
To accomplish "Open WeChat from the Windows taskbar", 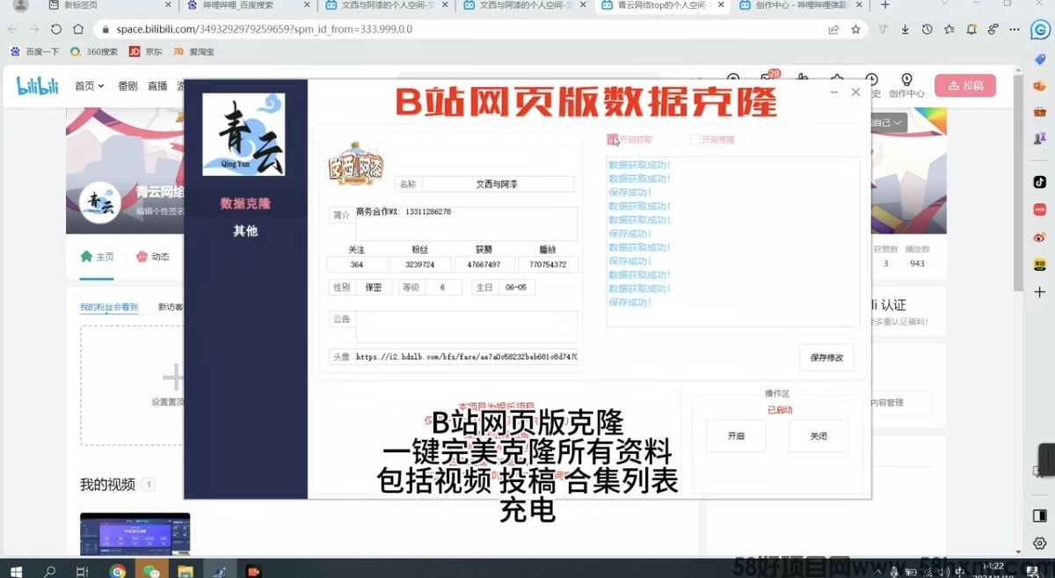I will click(152, 571).
